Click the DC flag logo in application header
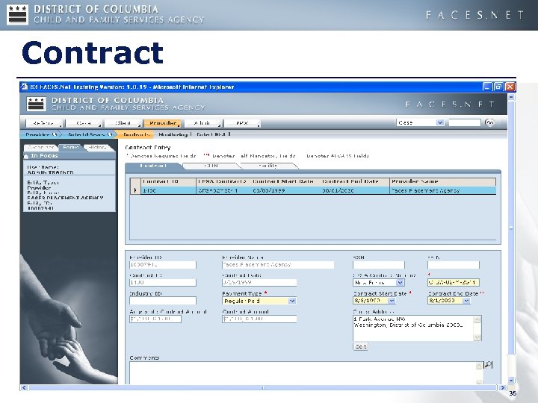The image size is (538, 403). [x=37, y=104]
